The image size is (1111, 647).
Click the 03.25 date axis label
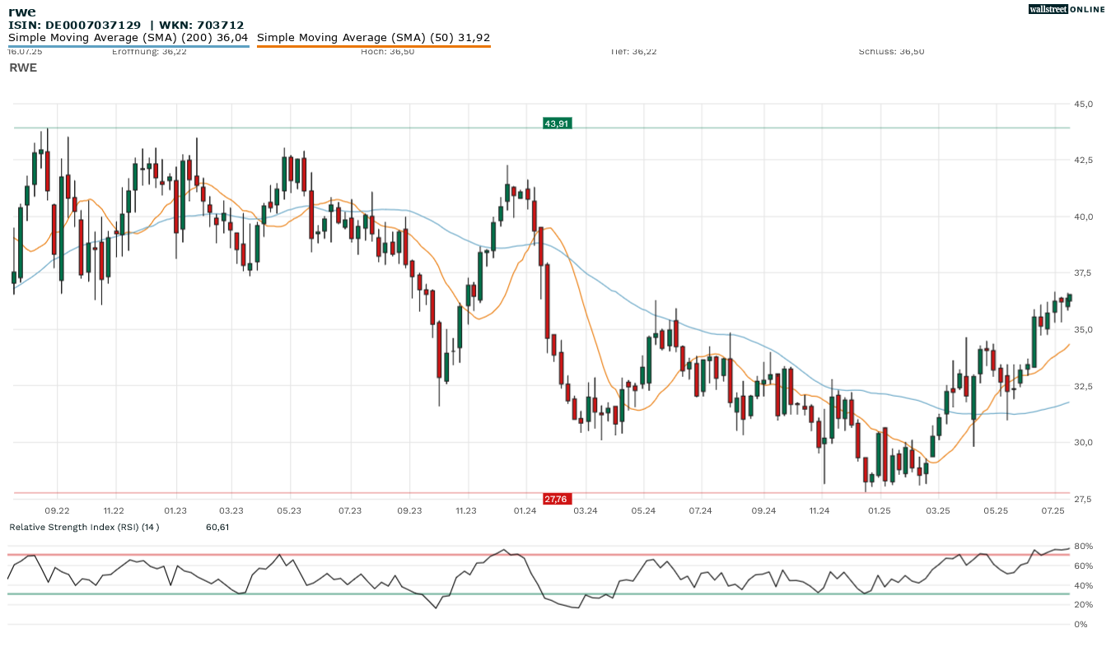tap(939, 511)
